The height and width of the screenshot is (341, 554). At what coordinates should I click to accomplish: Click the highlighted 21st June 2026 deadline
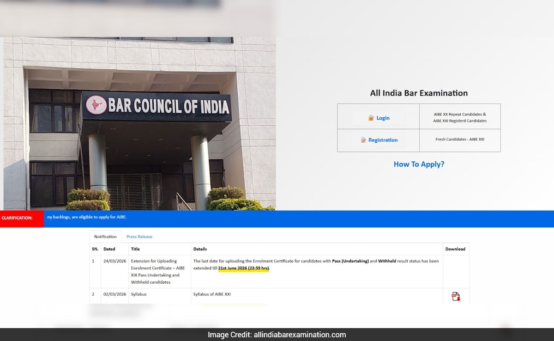(243, 268)
